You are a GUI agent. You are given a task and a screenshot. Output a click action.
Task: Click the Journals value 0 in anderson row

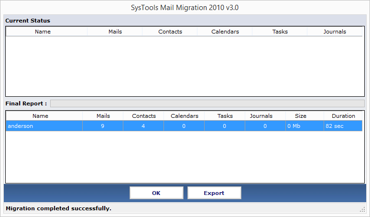265,126
